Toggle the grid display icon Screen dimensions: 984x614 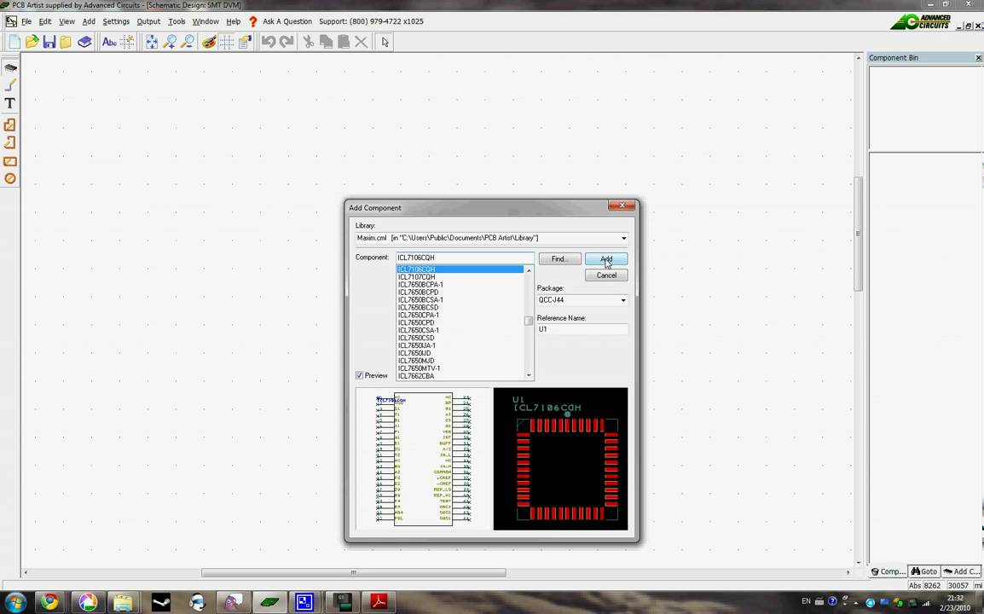click(227, 42)
